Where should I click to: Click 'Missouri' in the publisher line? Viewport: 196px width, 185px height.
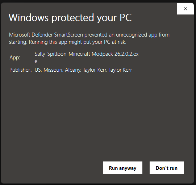[x=53, y=70]
